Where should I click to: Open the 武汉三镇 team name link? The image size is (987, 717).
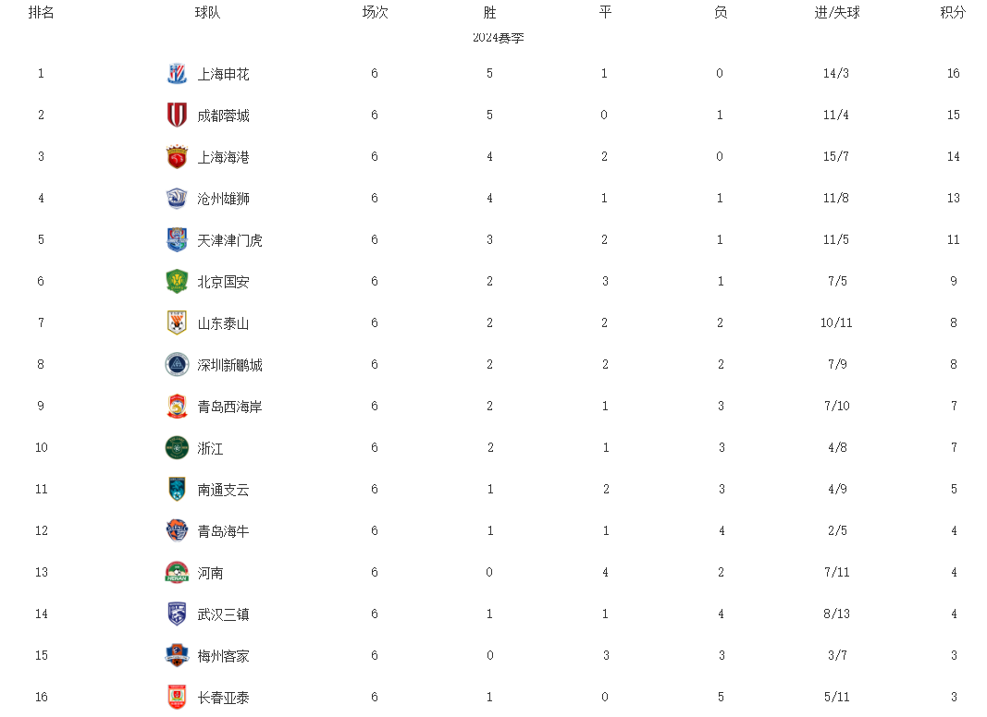pos(223,614)
